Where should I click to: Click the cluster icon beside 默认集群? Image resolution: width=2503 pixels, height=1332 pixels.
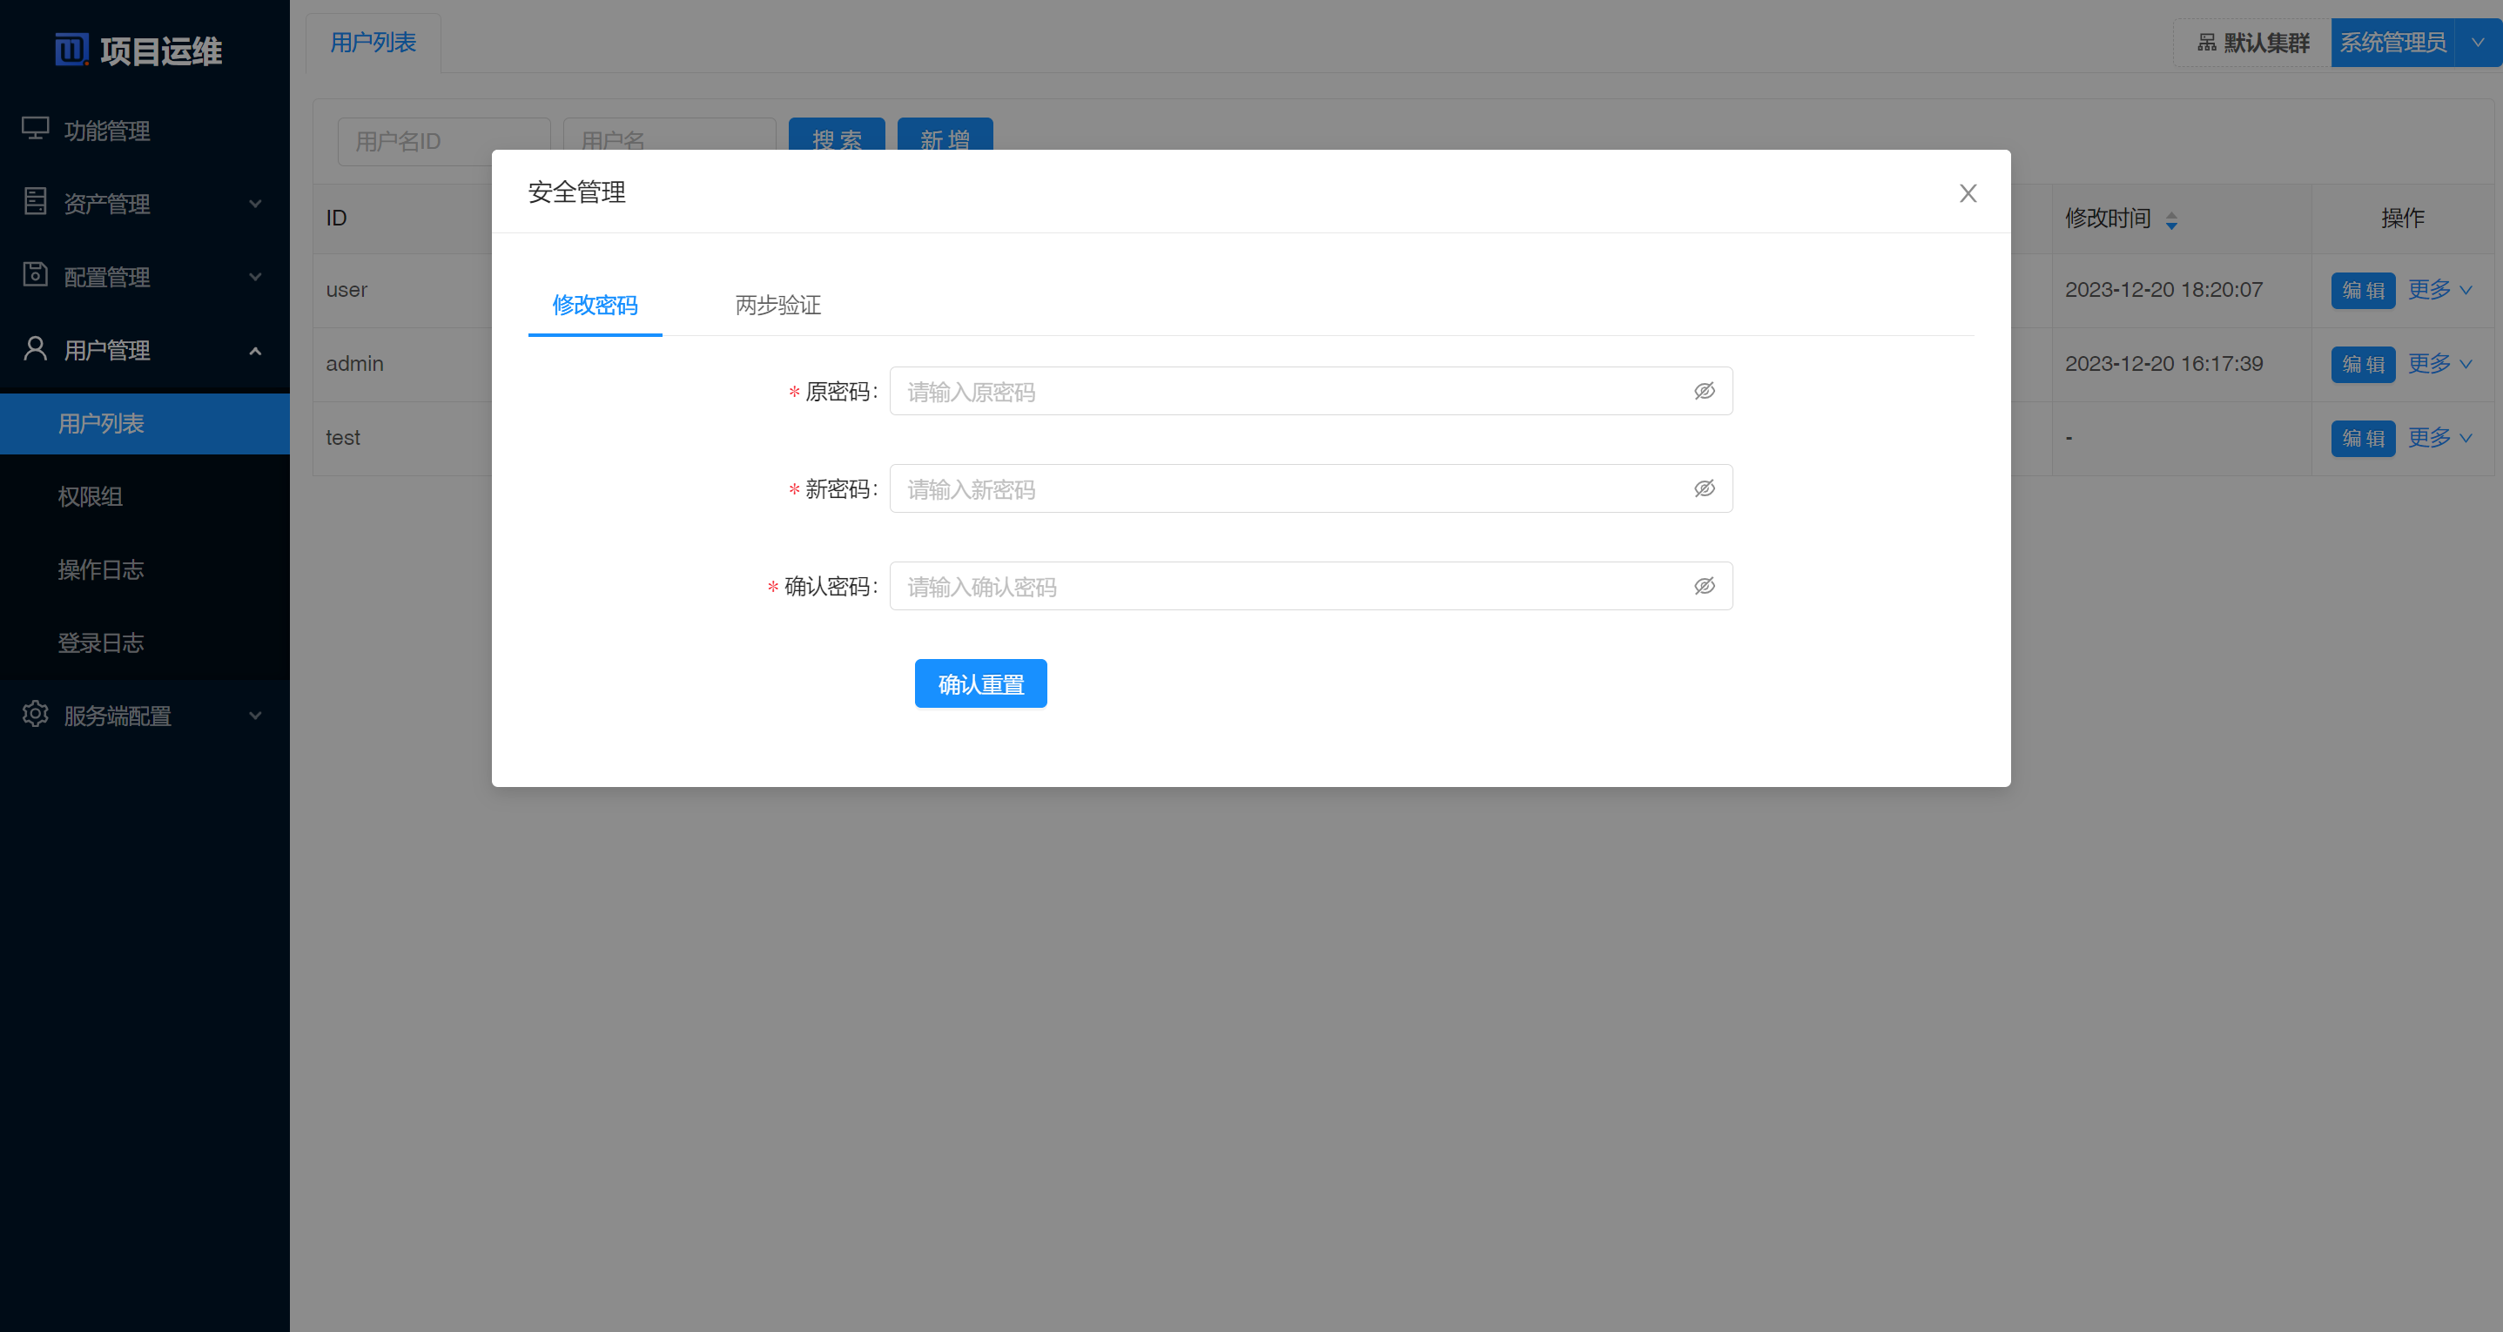(2207, 43)
